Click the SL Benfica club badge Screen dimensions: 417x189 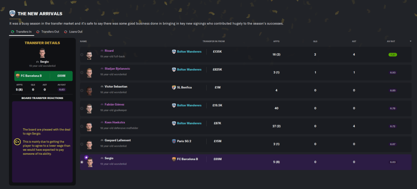click(x=174, y=88)
